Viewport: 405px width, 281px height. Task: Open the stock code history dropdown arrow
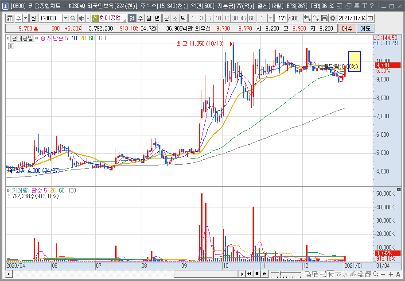pos(66,18)
